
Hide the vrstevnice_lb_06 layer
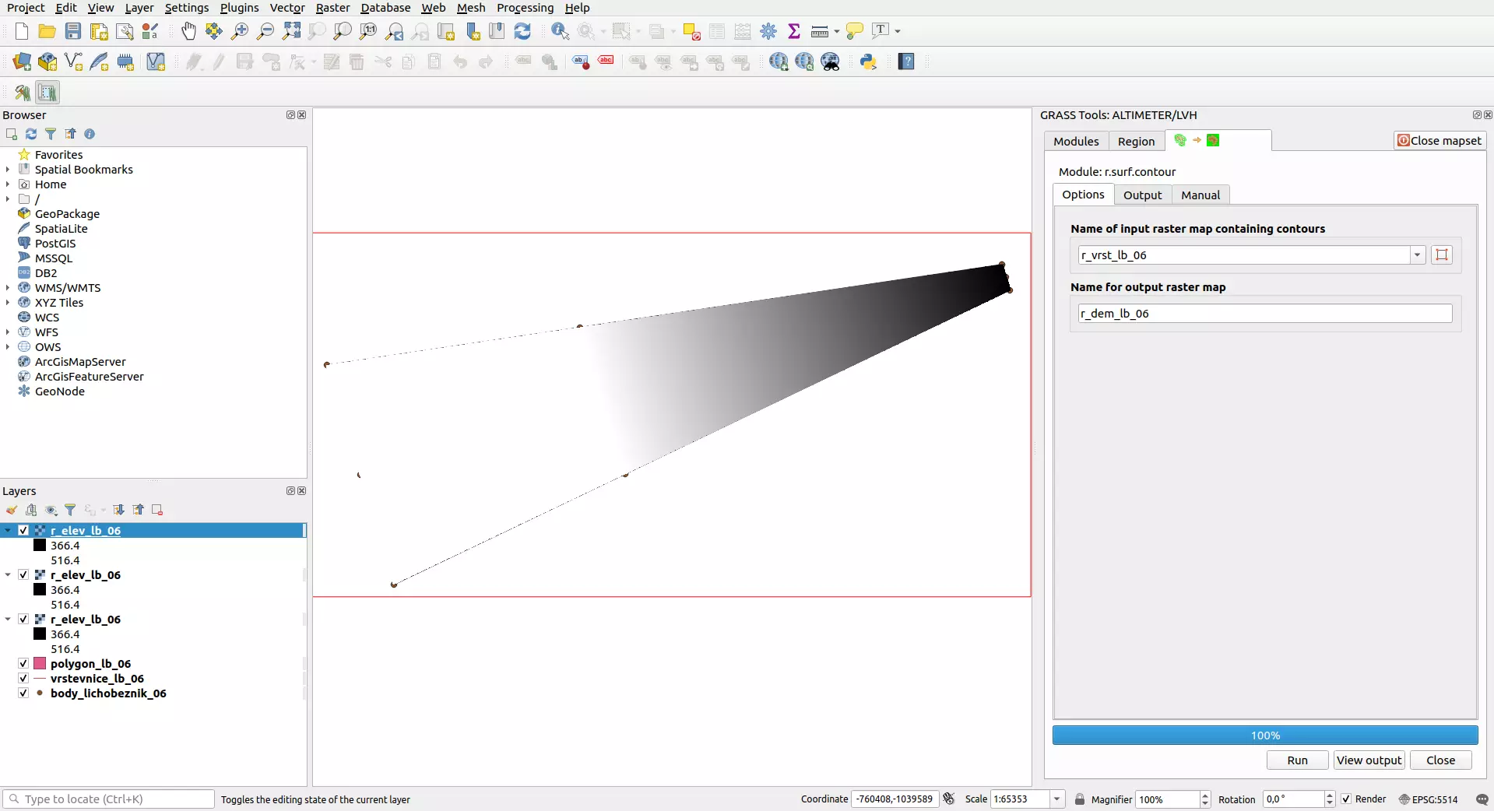click(x=23, y=679)
